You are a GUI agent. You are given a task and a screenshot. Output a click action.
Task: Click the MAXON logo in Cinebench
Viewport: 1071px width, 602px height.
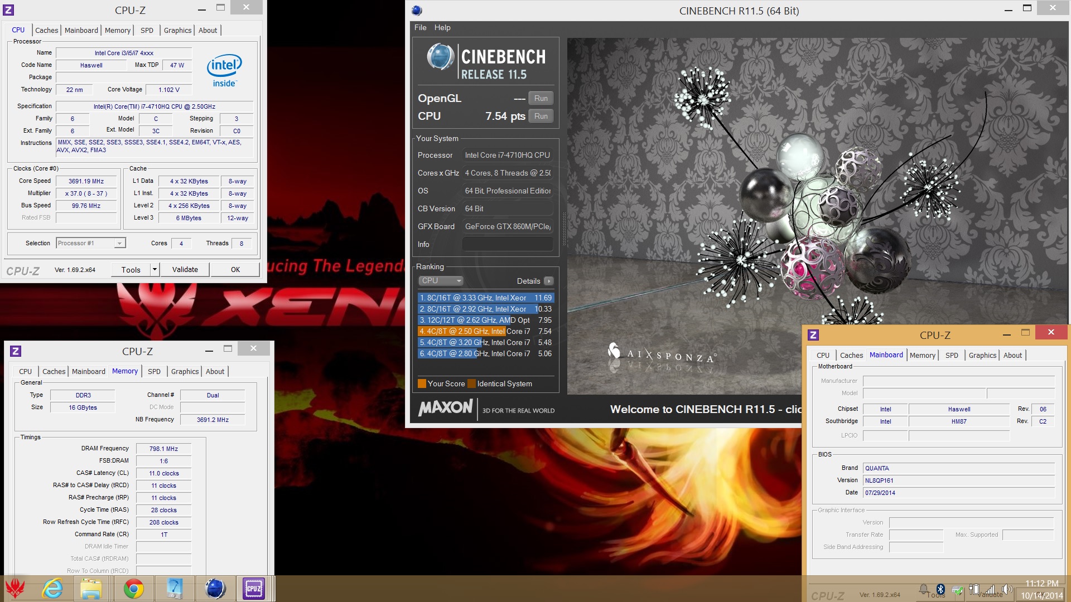click(446, 407)
